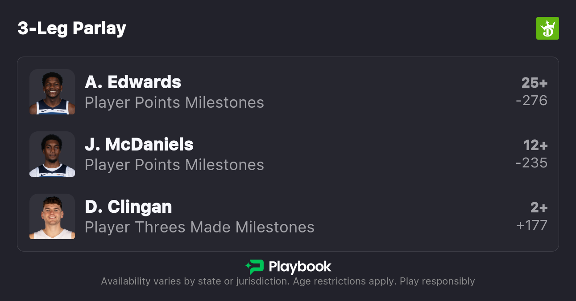Screen dimensions: 576x301
Task: Click the DraftKings logo icon
Action: click(x=547, y=28)
